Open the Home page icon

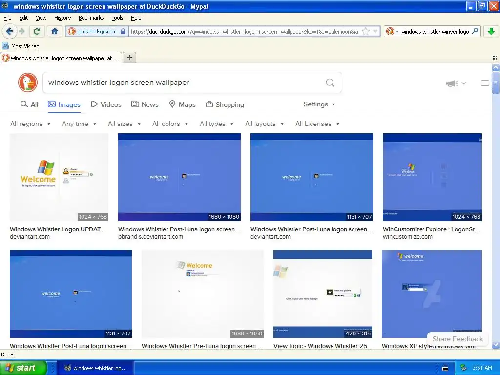55,31
